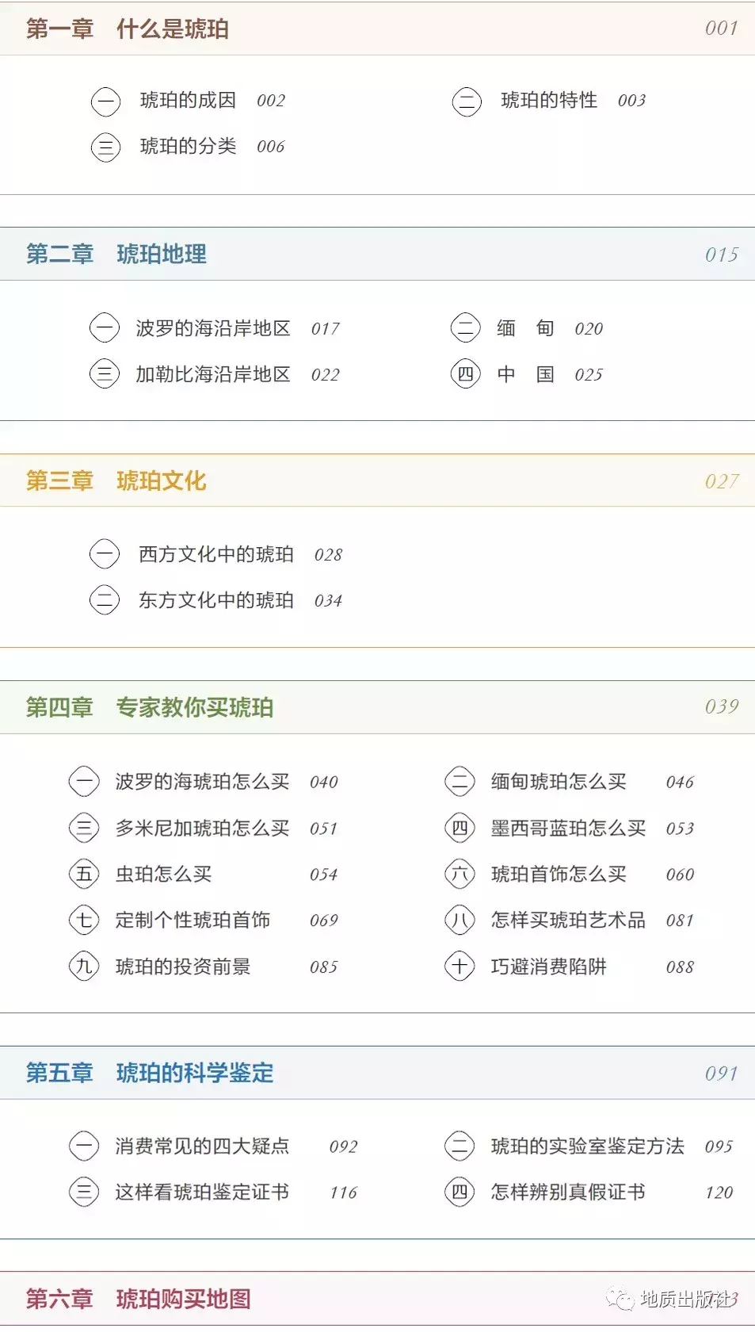This screenshot has width=755, height=1332.
Task: Click the 西方文化中的琥珀 entry
Action: [x=216, y=554]
